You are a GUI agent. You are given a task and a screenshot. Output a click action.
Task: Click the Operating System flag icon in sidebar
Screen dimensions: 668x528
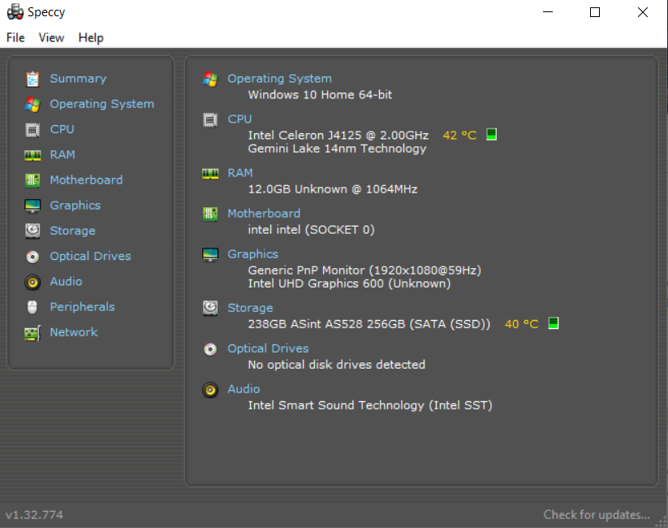tap(32, 104)
